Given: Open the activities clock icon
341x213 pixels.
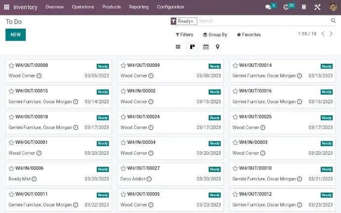Looking at the screenshot, I should point(286,7).
